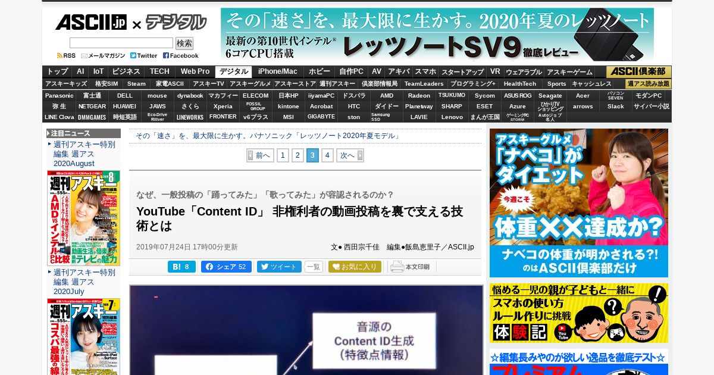Open the Lenovo brand link

click(x=452, y=117)
